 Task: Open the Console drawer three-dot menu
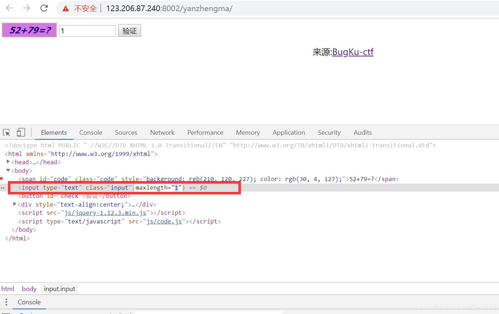(6, 302)
